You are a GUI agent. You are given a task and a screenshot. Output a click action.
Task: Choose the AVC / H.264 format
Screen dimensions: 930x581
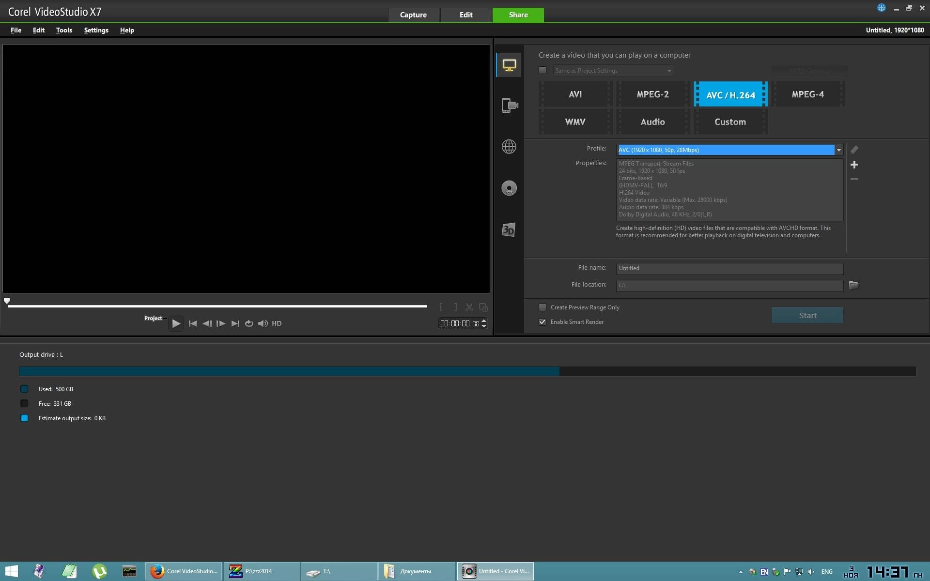[x=730, y=94]
